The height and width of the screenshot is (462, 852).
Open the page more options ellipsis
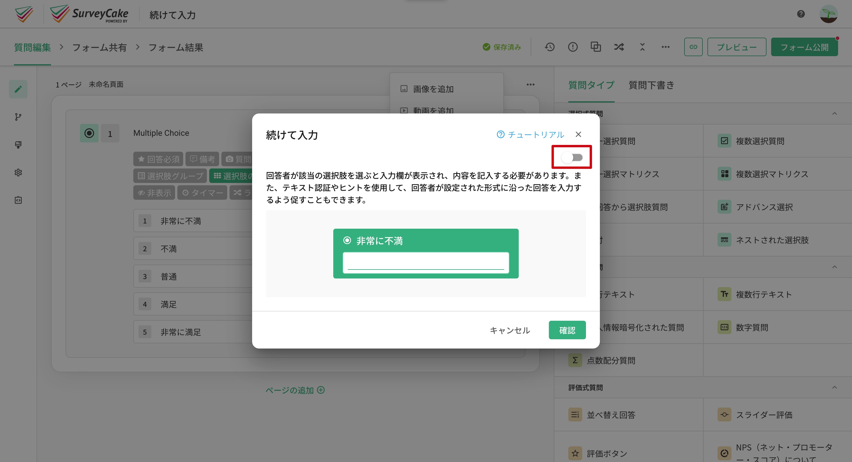[531, 84]
